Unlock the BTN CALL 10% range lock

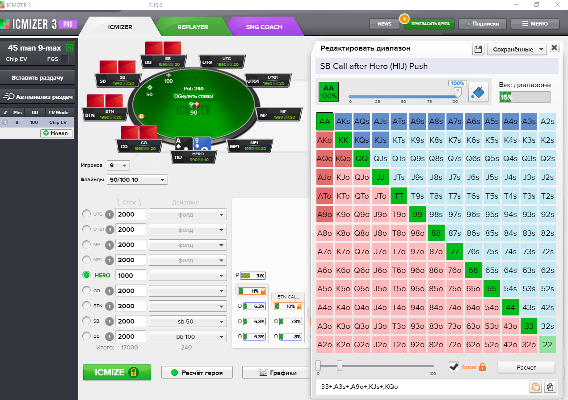click(x=299, y=306)
